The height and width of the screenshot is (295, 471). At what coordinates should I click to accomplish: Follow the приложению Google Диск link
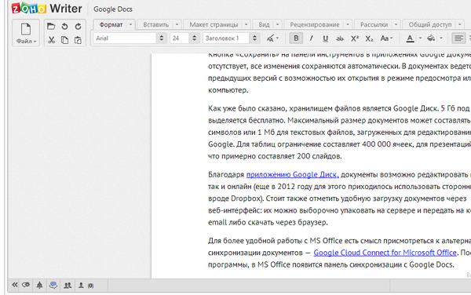point(293,174)
